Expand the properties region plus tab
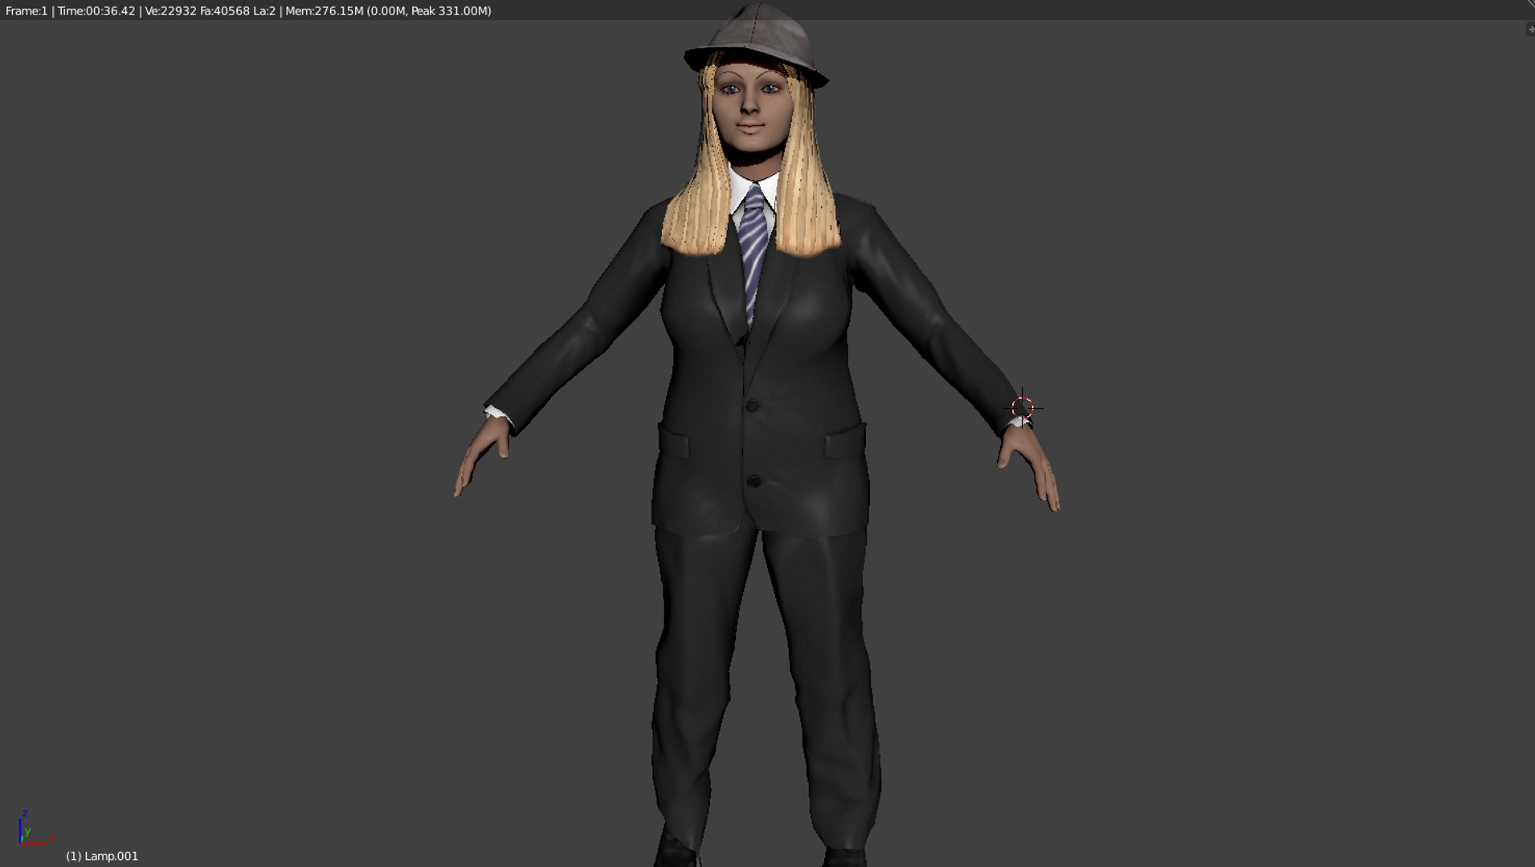This screenshot has width=1535, height=867. point(1529,30)
